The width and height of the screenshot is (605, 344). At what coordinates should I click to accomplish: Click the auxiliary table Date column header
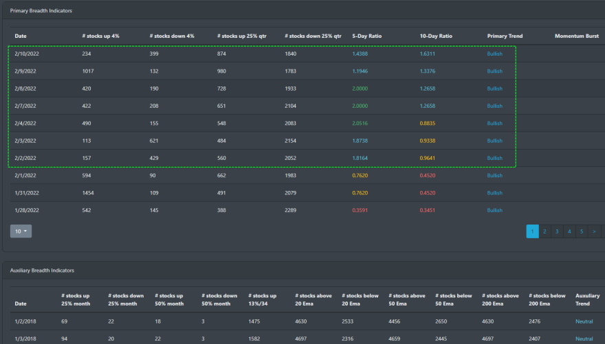click(21, 303)
